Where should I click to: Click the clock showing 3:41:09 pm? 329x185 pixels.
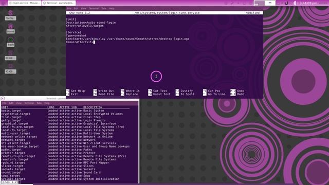pyautogui.click(x=308, y=3)
